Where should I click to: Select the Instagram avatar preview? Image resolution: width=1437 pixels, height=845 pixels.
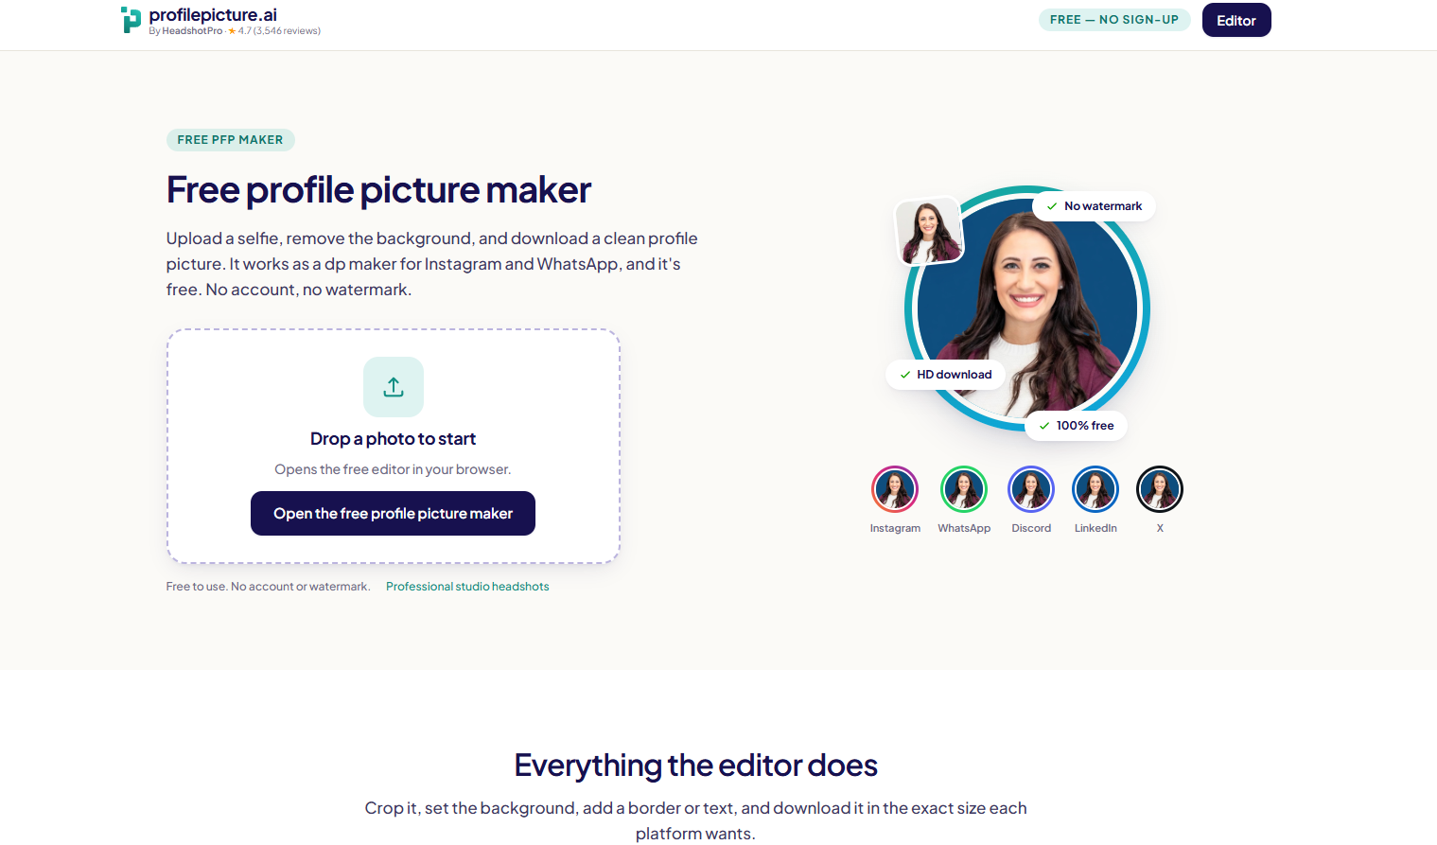[x=895, y=489]
